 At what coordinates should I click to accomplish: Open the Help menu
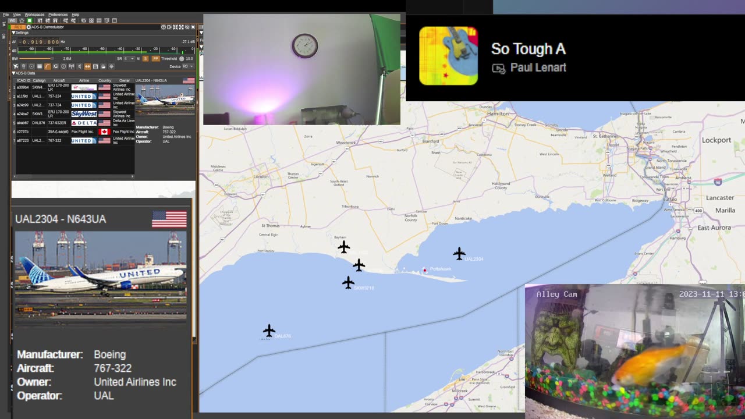pos(76,15)
